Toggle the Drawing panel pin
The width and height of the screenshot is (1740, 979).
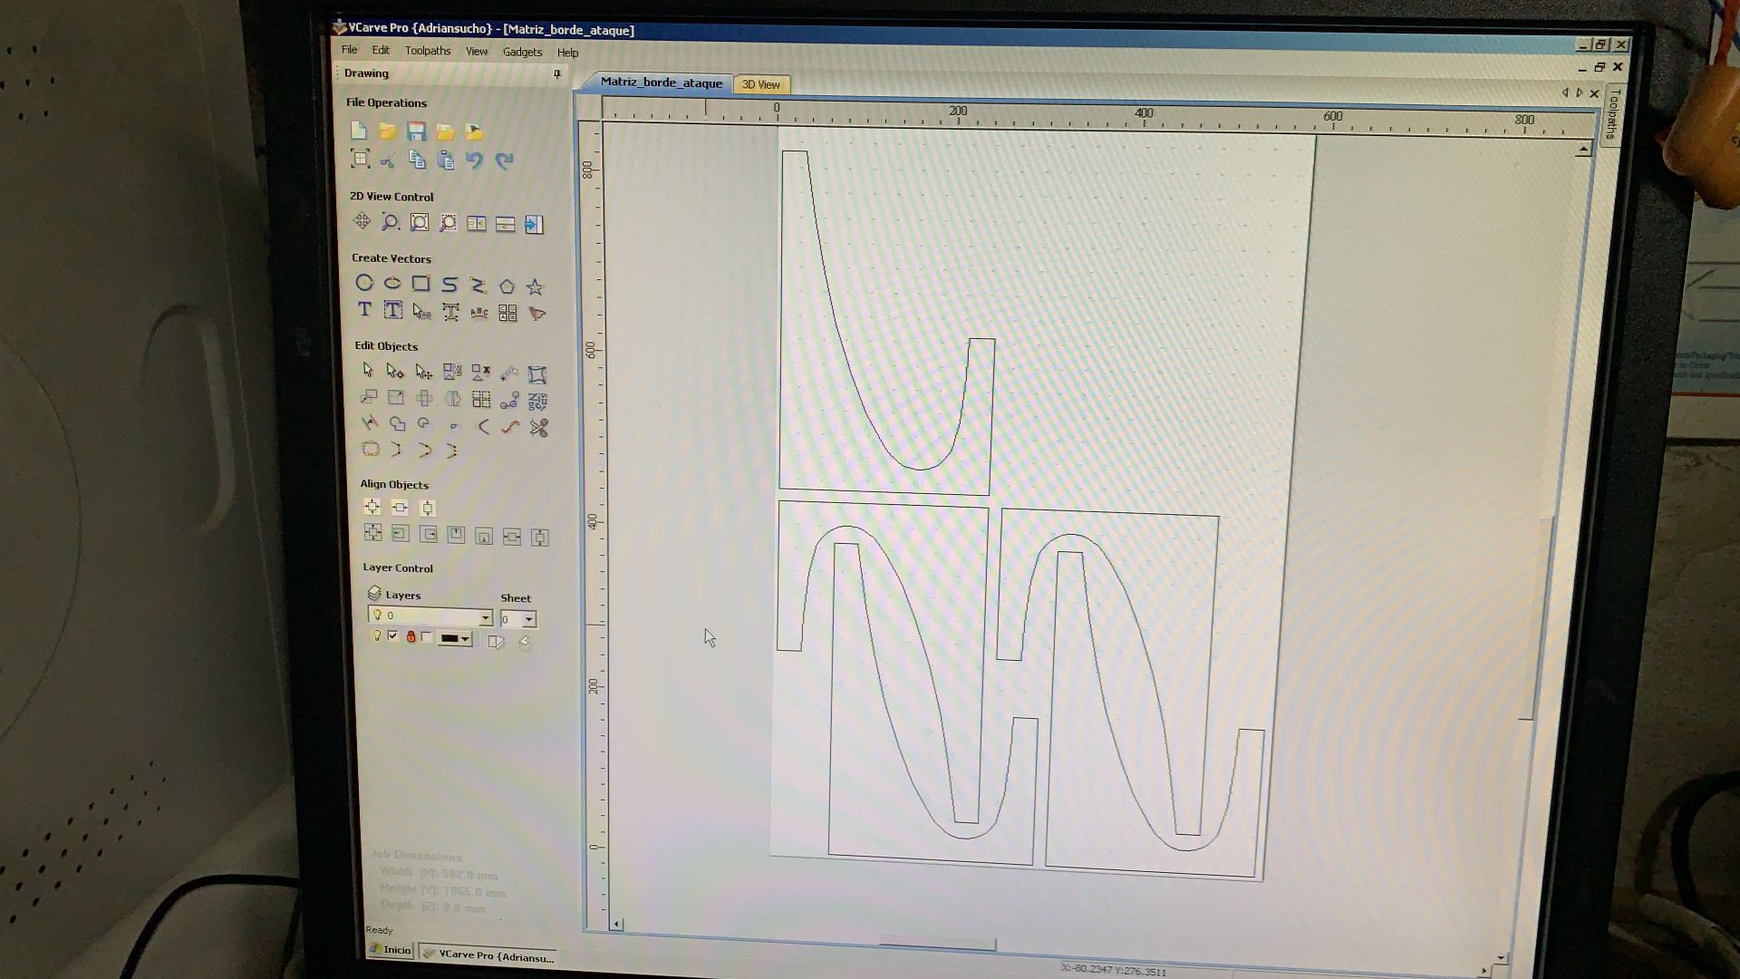coord(556,74)
